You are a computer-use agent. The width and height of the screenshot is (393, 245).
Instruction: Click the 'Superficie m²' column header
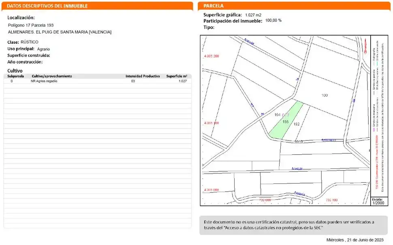coord(177,76)
